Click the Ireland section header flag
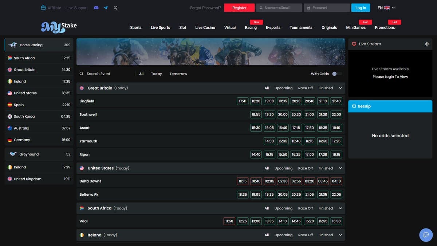437x246 pixels. point(82,235)
